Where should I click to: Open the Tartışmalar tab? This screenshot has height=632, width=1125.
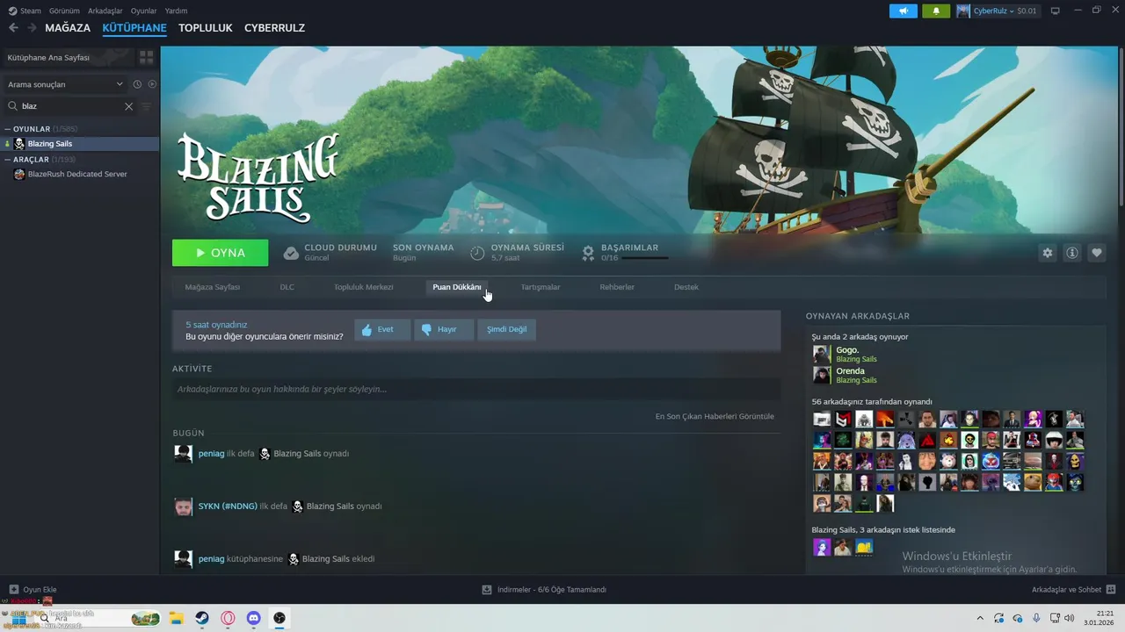coord(541,287)
